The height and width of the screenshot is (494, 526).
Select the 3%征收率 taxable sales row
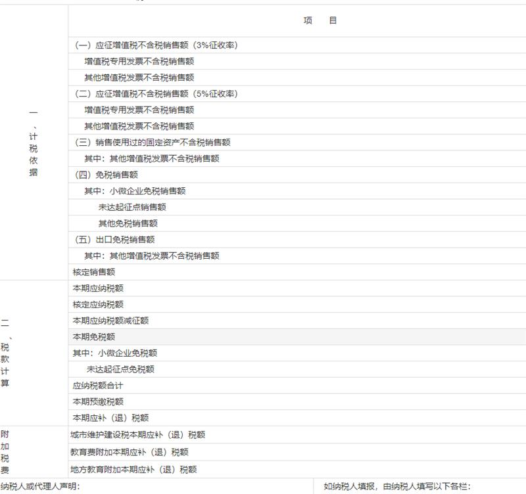click(156, 45)
